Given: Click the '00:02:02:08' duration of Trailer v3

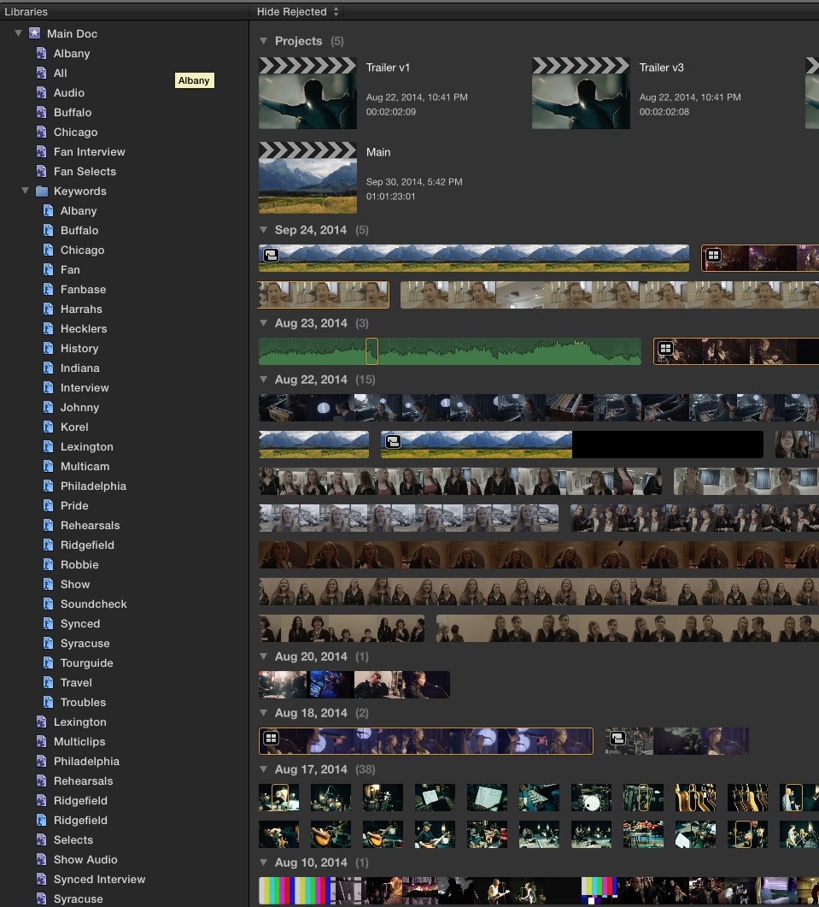Looking at the screenshot, I should 664,112.
